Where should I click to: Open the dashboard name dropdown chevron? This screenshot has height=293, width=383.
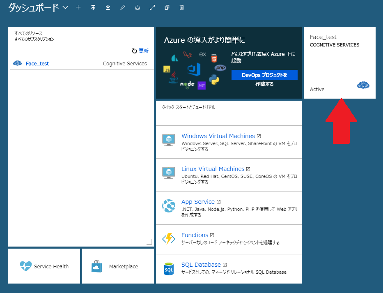pyautogui.click(x=65, y=7)
